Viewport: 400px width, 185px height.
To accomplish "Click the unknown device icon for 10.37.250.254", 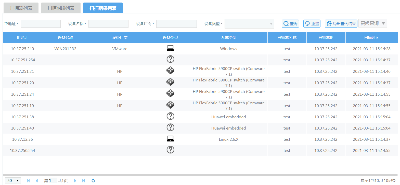I will tap(170, 150).
